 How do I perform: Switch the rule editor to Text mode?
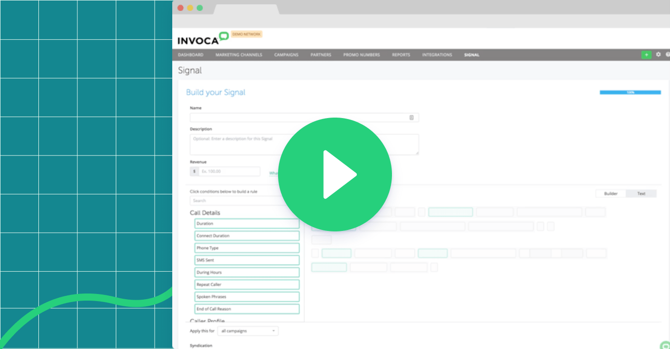(x=641, y=193)
